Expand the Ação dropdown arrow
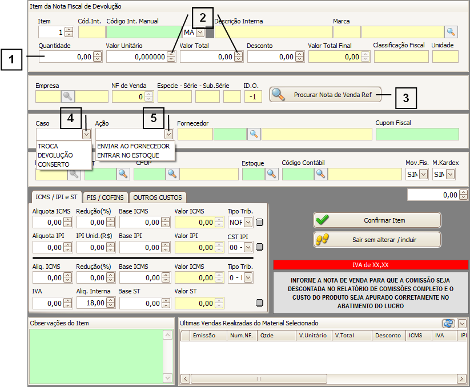470x387 pixels. pos(169,134)
